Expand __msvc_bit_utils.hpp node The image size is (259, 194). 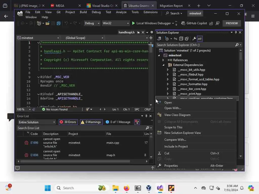[x=168, y=70]
